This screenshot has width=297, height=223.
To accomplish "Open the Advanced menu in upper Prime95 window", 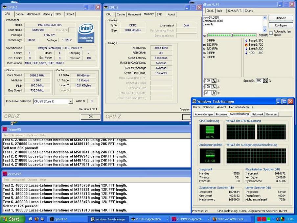I will (18, 135).
